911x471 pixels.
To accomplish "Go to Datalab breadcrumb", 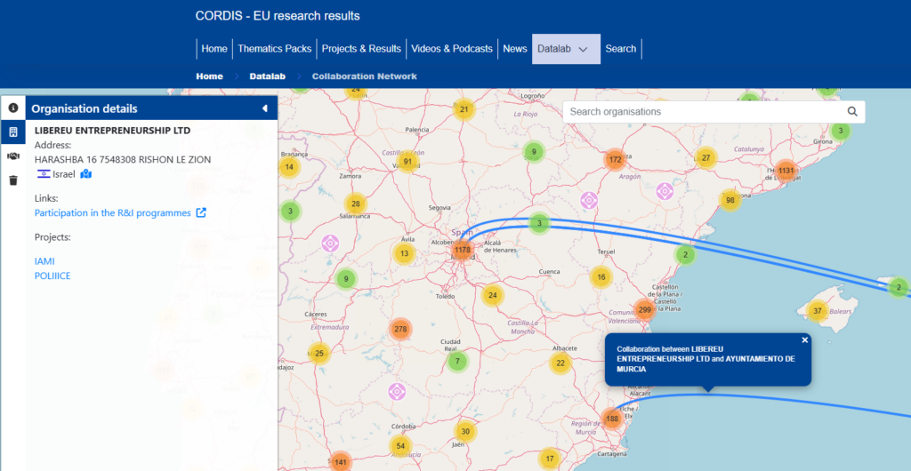I will (267, 76).
